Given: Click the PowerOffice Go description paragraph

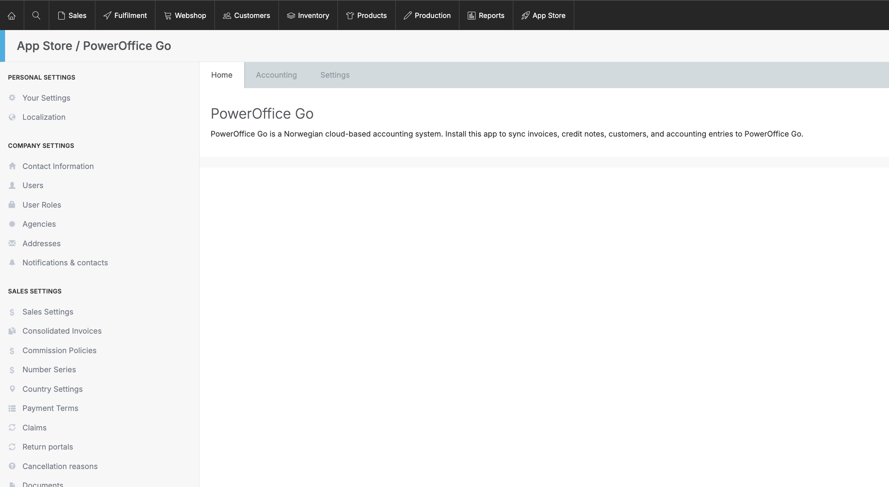Looking at the screenshot, I should (x=507, y=134).
